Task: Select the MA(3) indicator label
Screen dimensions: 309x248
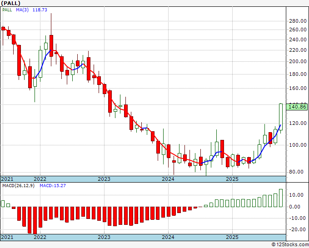Action: pos(22,10)
